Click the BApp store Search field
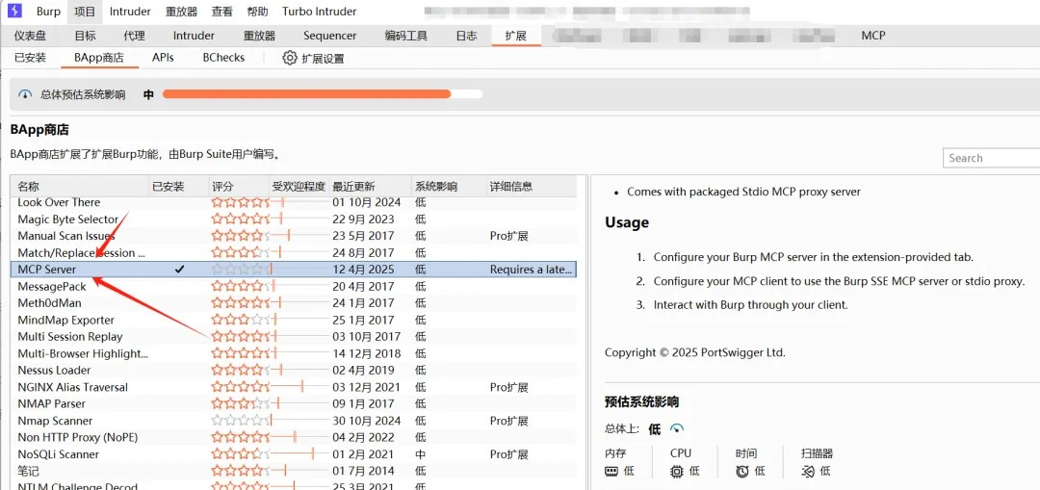1040x490 pixels. coord(991,158)
